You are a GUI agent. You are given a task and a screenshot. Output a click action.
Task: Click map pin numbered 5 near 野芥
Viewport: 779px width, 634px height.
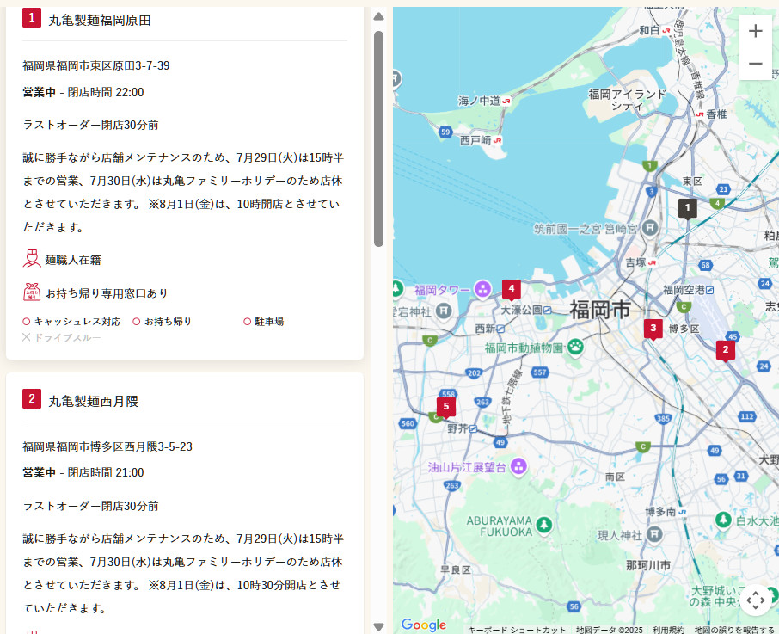[x=446, y=408]
